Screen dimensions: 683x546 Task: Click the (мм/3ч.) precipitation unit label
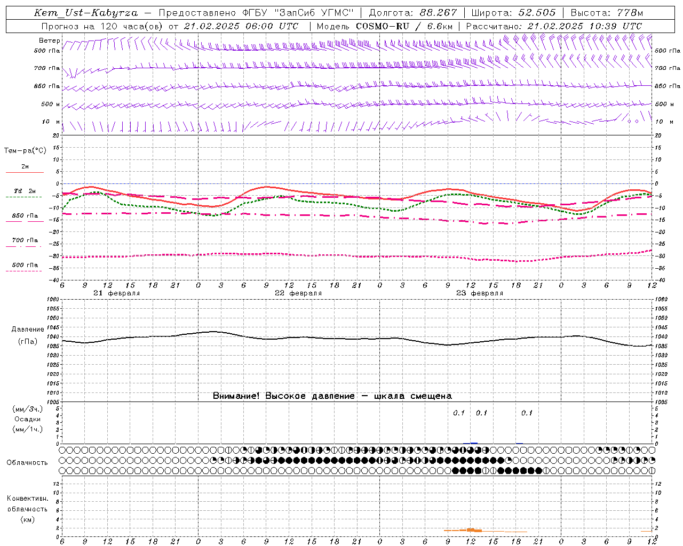(x=27, y=409)
